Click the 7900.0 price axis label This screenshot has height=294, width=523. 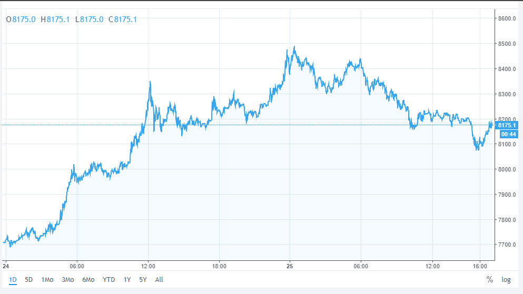click(x=507, y=195)
